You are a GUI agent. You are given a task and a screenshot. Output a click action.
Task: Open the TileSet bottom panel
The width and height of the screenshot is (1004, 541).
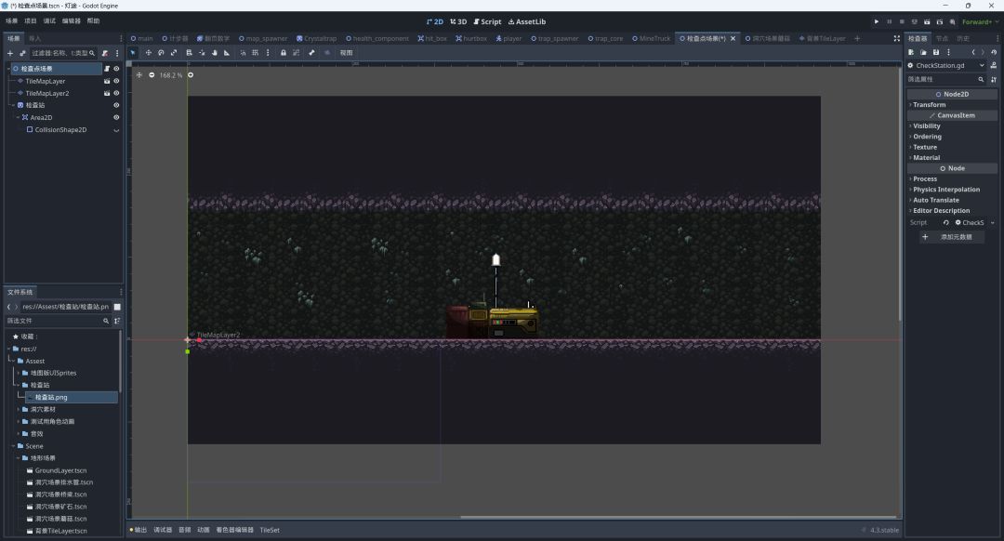270,530
